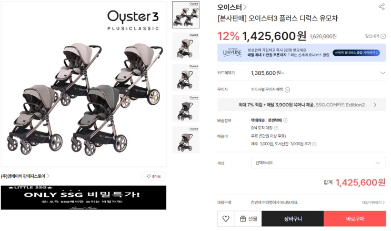Click help icon beside extra shipping fee
391x231 pixels.
pyautogui.click(x=315, y=144)
